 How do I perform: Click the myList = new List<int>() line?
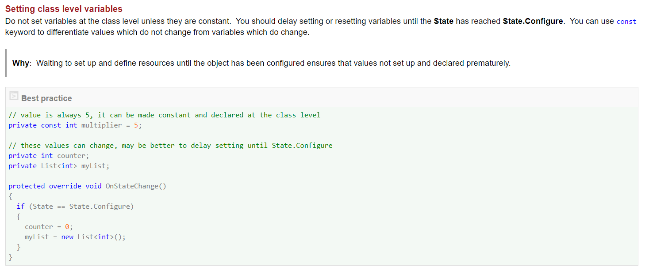click(x=75, y=237)
